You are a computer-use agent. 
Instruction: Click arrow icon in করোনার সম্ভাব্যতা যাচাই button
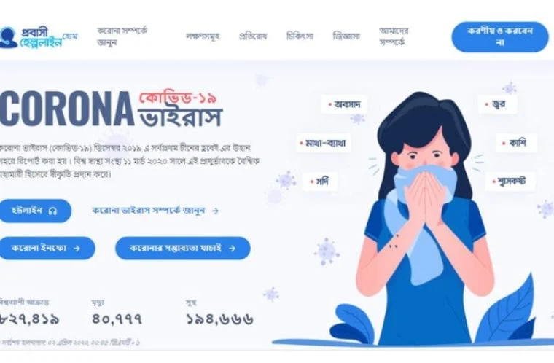232,249
